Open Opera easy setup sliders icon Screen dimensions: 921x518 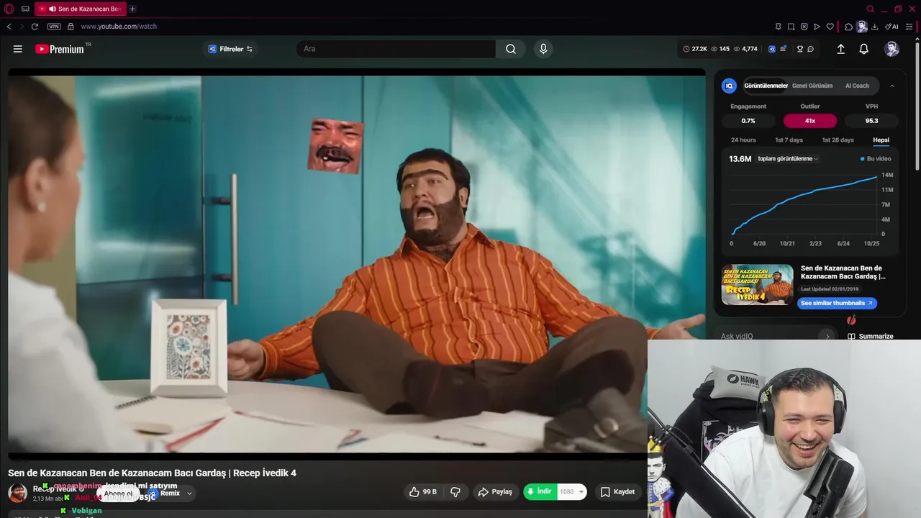tap(909, 27)
